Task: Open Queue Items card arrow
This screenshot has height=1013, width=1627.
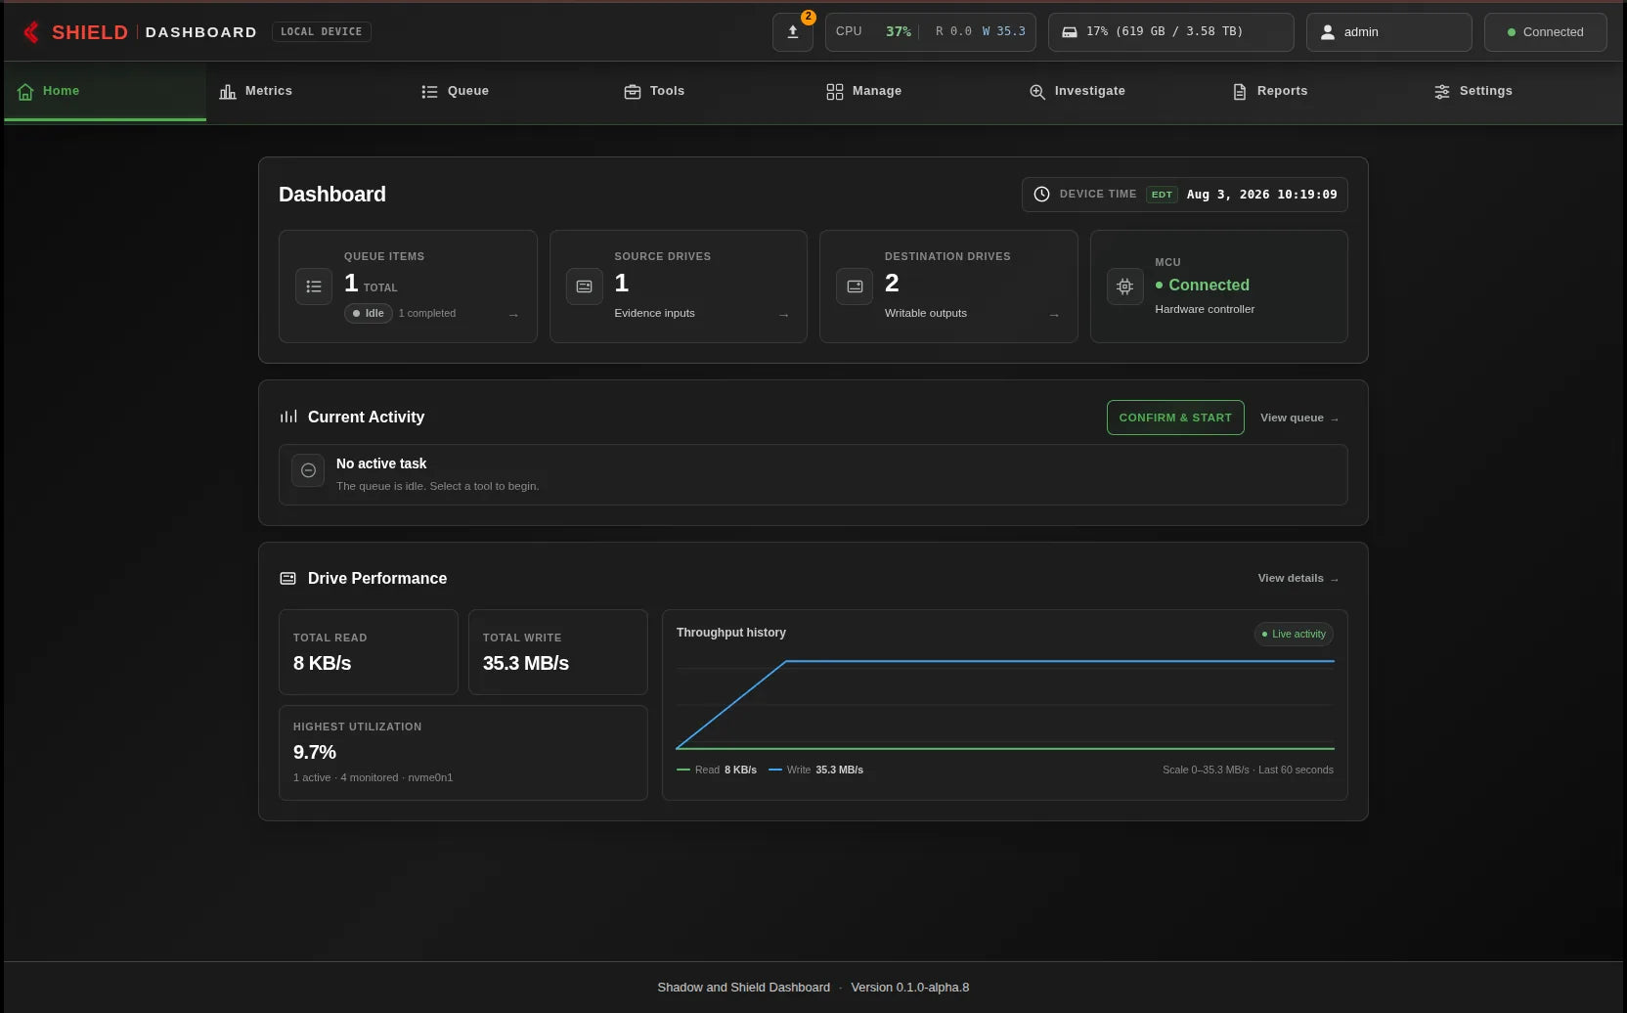Action: click(x=513, y=315)
